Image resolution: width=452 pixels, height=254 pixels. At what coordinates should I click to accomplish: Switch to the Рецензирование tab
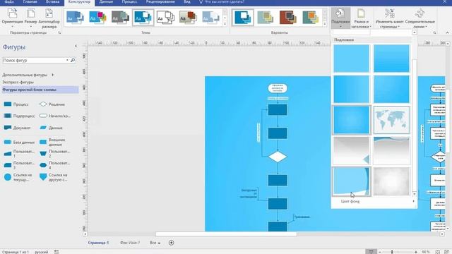[160, 1]
